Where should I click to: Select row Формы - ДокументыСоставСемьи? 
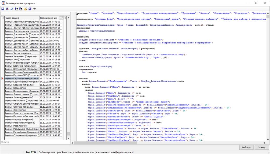pyautogui.click(x=33, y=50)
